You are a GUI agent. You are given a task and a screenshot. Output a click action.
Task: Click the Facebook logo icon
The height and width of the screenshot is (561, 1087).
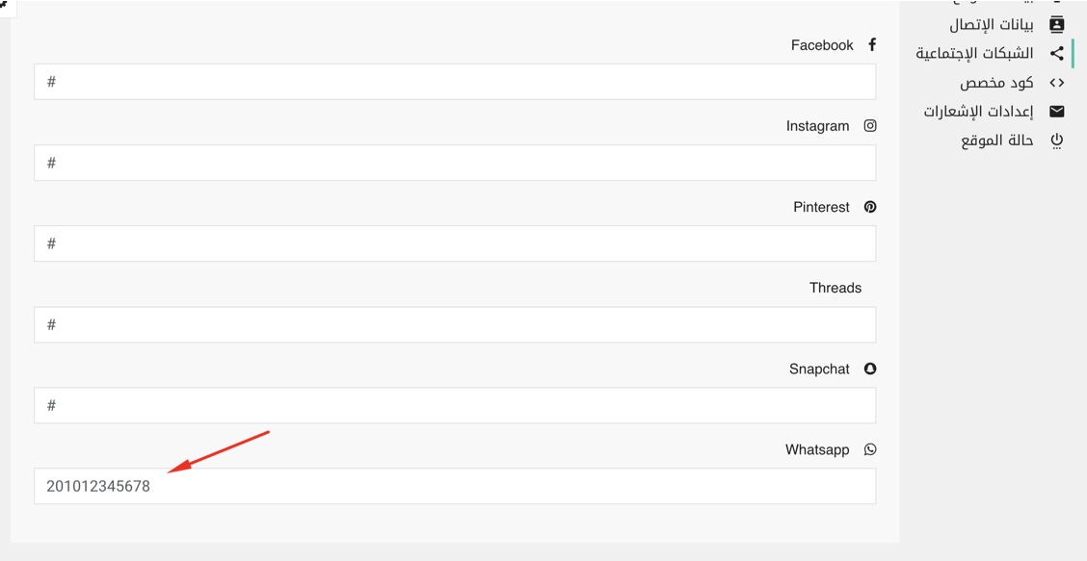point(872,45)
